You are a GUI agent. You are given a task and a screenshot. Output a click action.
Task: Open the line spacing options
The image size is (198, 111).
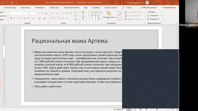pyautogui.click(x=71, y=13)
